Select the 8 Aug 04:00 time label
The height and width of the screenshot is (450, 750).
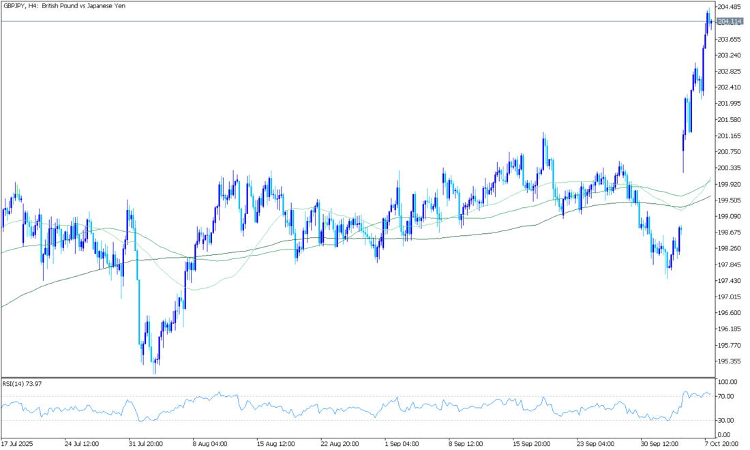(x=209, y=442)
